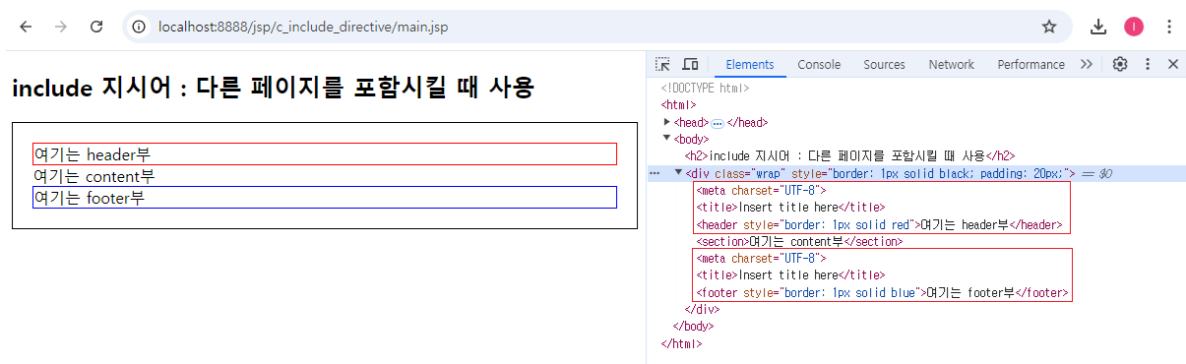Show more DevTools tabs chevron
This screenshot has width=1186, height=364.
pos(1087,64)
